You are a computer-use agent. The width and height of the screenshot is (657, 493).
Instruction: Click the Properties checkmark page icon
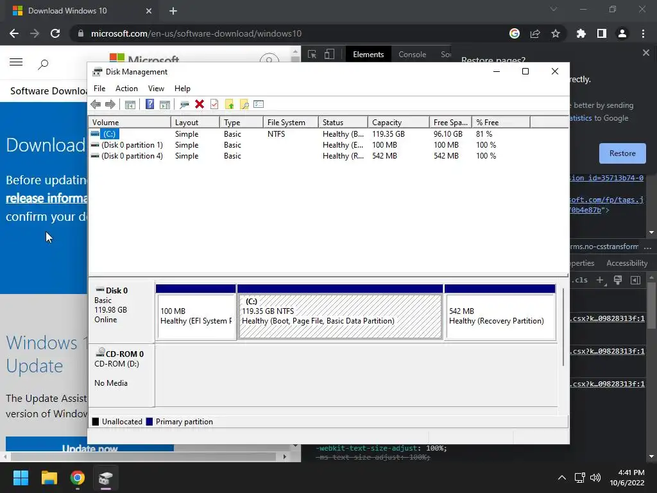pos(214,105)
